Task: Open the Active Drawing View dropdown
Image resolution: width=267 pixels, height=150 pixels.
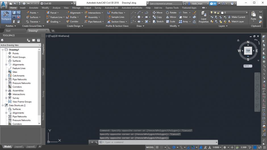Action: pyautogui.click(x=20, y=45)
